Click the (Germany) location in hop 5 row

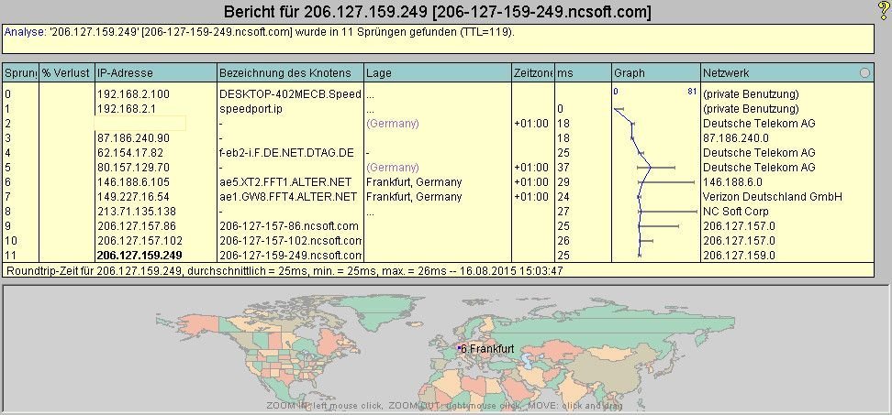pos(393,168)
